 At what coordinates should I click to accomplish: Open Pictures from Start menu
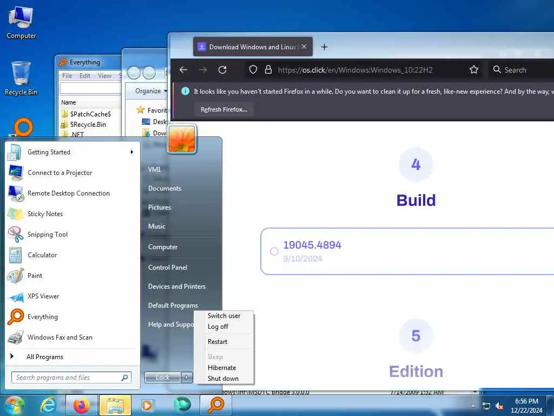point(160,207)
